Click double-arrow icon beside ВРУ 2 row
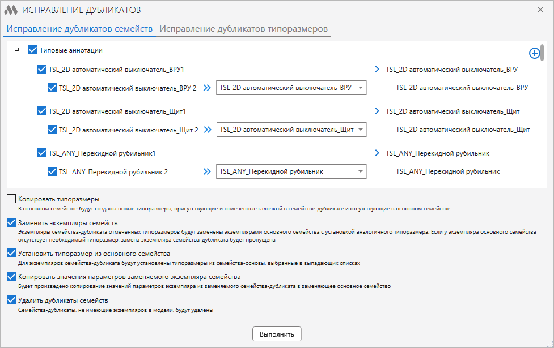Image resolution: width=554 pixels, height=348 pixels. pyautogui.click(x=207, y=88)
